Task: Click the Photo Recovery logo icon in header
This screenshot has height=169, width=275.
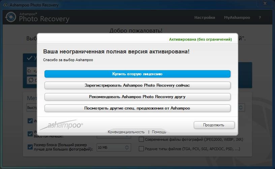Action: coord(10,17)
